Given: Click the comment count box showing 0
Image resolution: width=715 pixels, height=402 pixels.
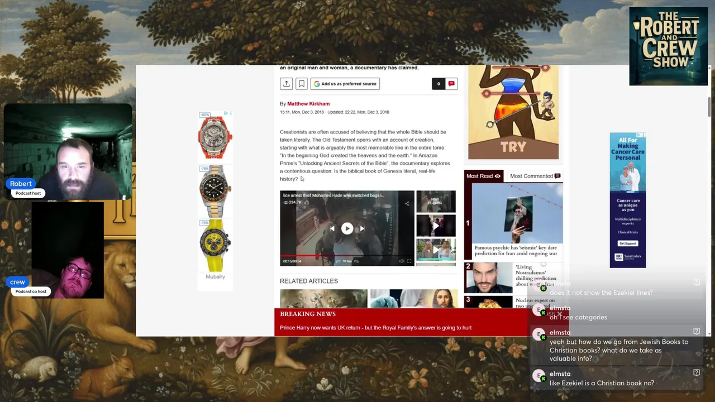Looking at the screenshot, I should pyautogui.click(x=438, y=84).
